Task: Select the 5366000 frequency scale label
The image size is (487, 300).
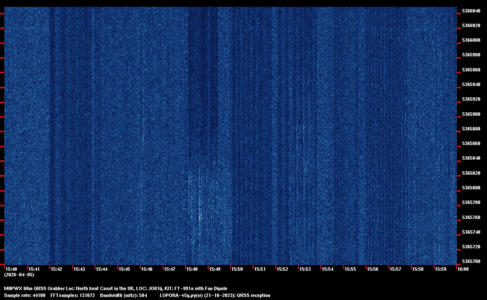Action: (471, 40)
